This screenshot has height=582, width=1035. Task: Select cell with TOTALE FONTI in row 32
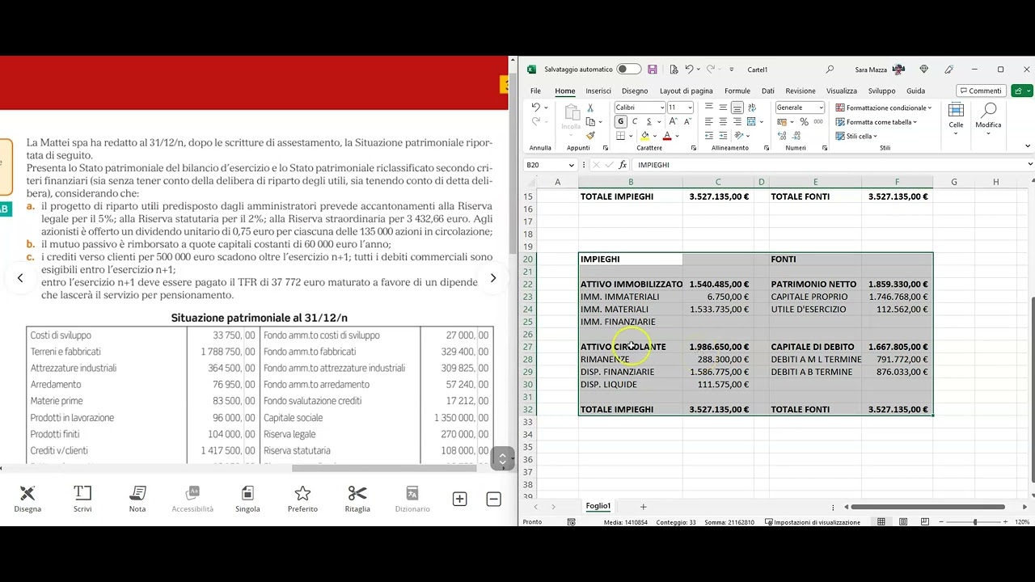coord(815,410)
